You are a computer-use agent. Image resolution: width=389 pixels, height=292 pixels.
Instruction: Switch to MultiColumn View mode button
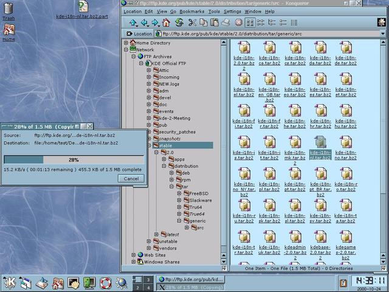pyautogui.click(x=261, y=23)
